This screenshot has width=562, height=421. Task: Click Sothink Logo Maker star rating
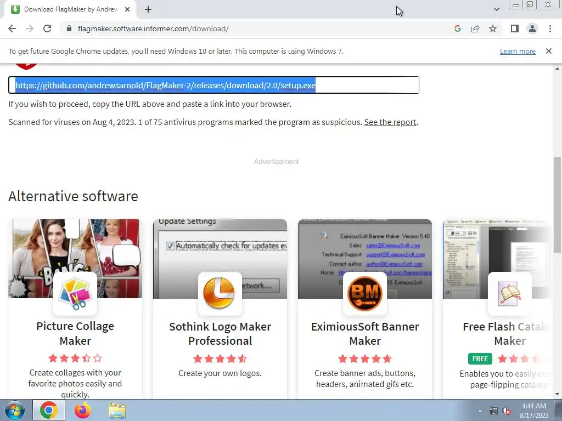[x=220, y=359]
